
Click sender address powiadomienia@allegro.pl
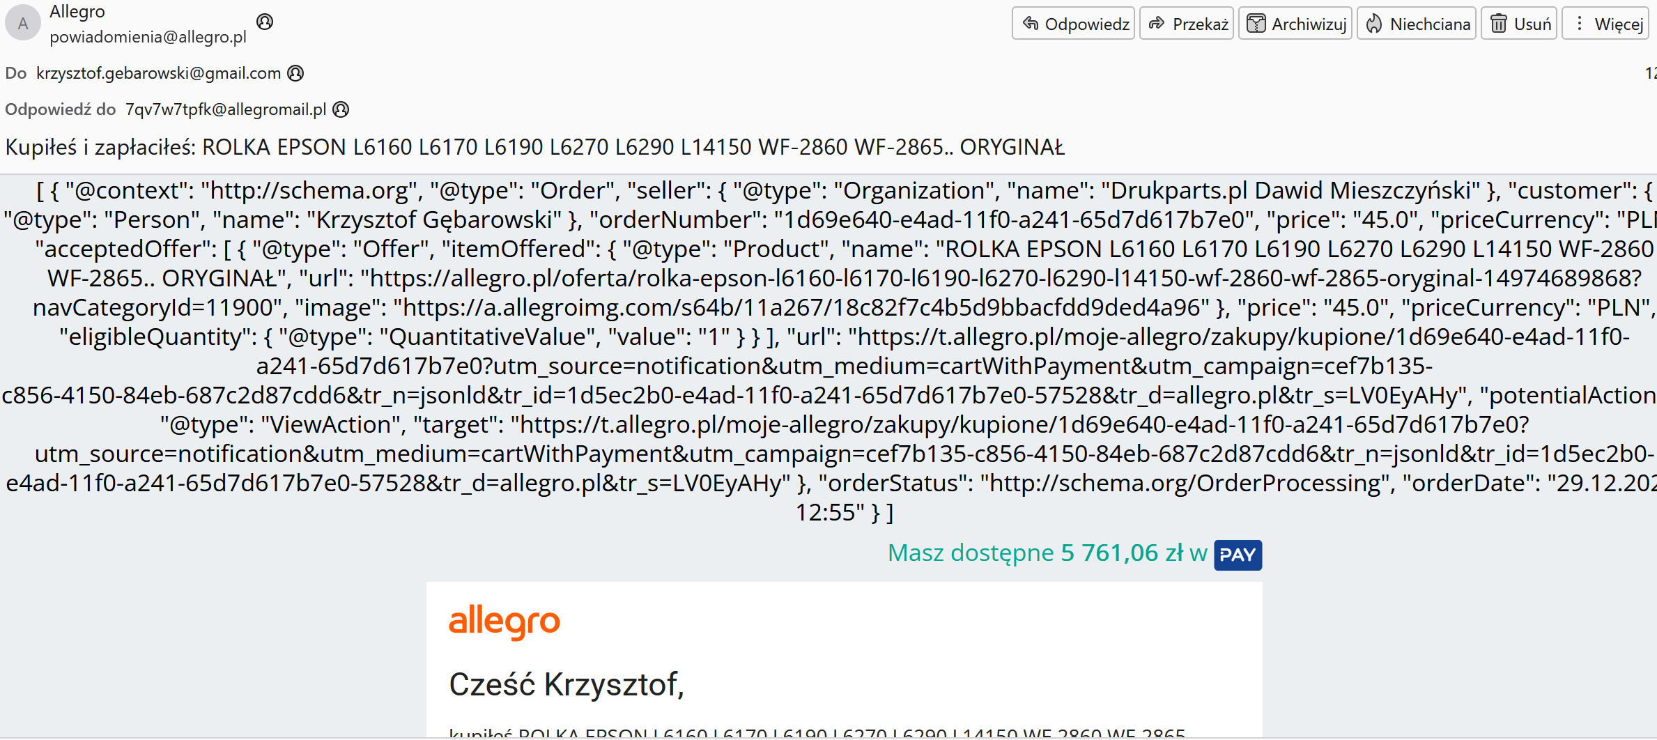(x=148, y=37)
